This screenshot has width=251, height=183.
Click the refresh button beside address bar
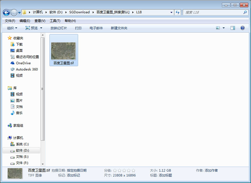tap(178, 12)
